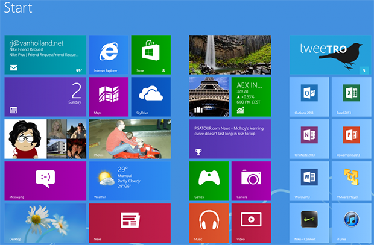Screen dimensions: 374x245
Task: Launch Word 2013
Action: (309, 181)
